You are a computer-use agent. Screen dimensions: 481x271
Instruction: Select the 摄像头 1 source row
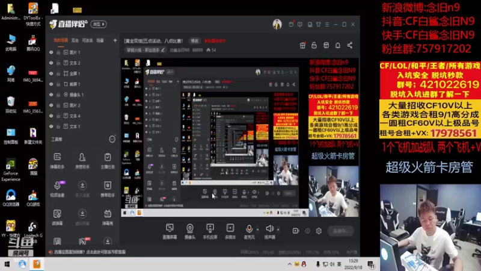83,95
